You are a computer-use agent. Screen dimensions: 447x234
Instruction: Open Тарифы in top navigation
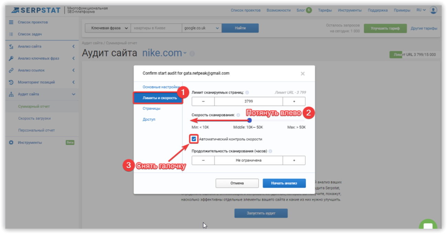[325, 10]
